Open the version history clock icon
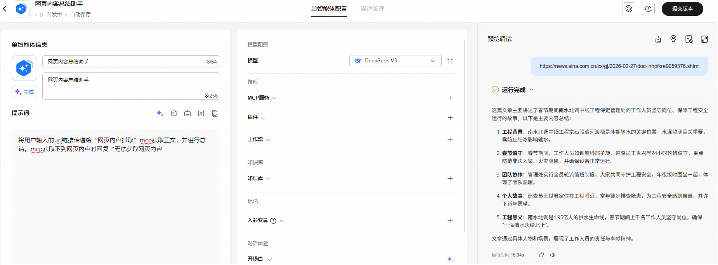This screenshot has height=265, width=718. tap(648, 9)
